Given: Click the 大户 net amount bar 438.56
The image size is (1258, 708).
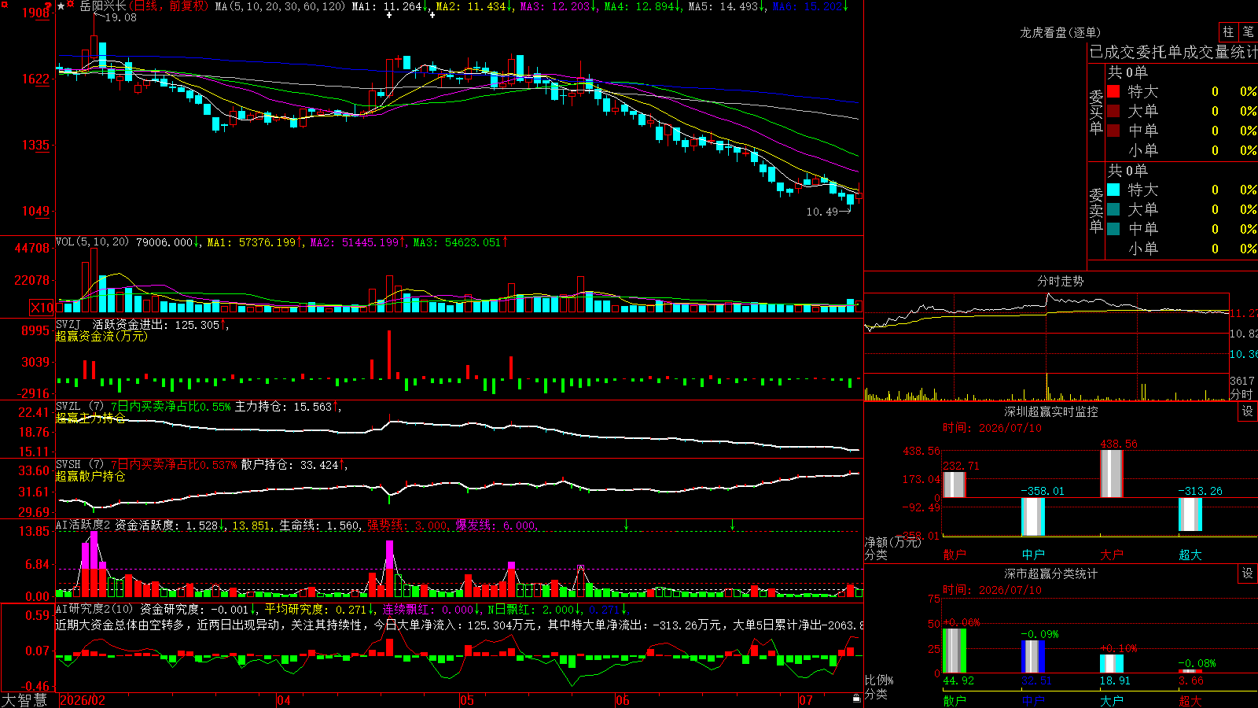Looking at the screenshot, I should [x=1112, y=474].
